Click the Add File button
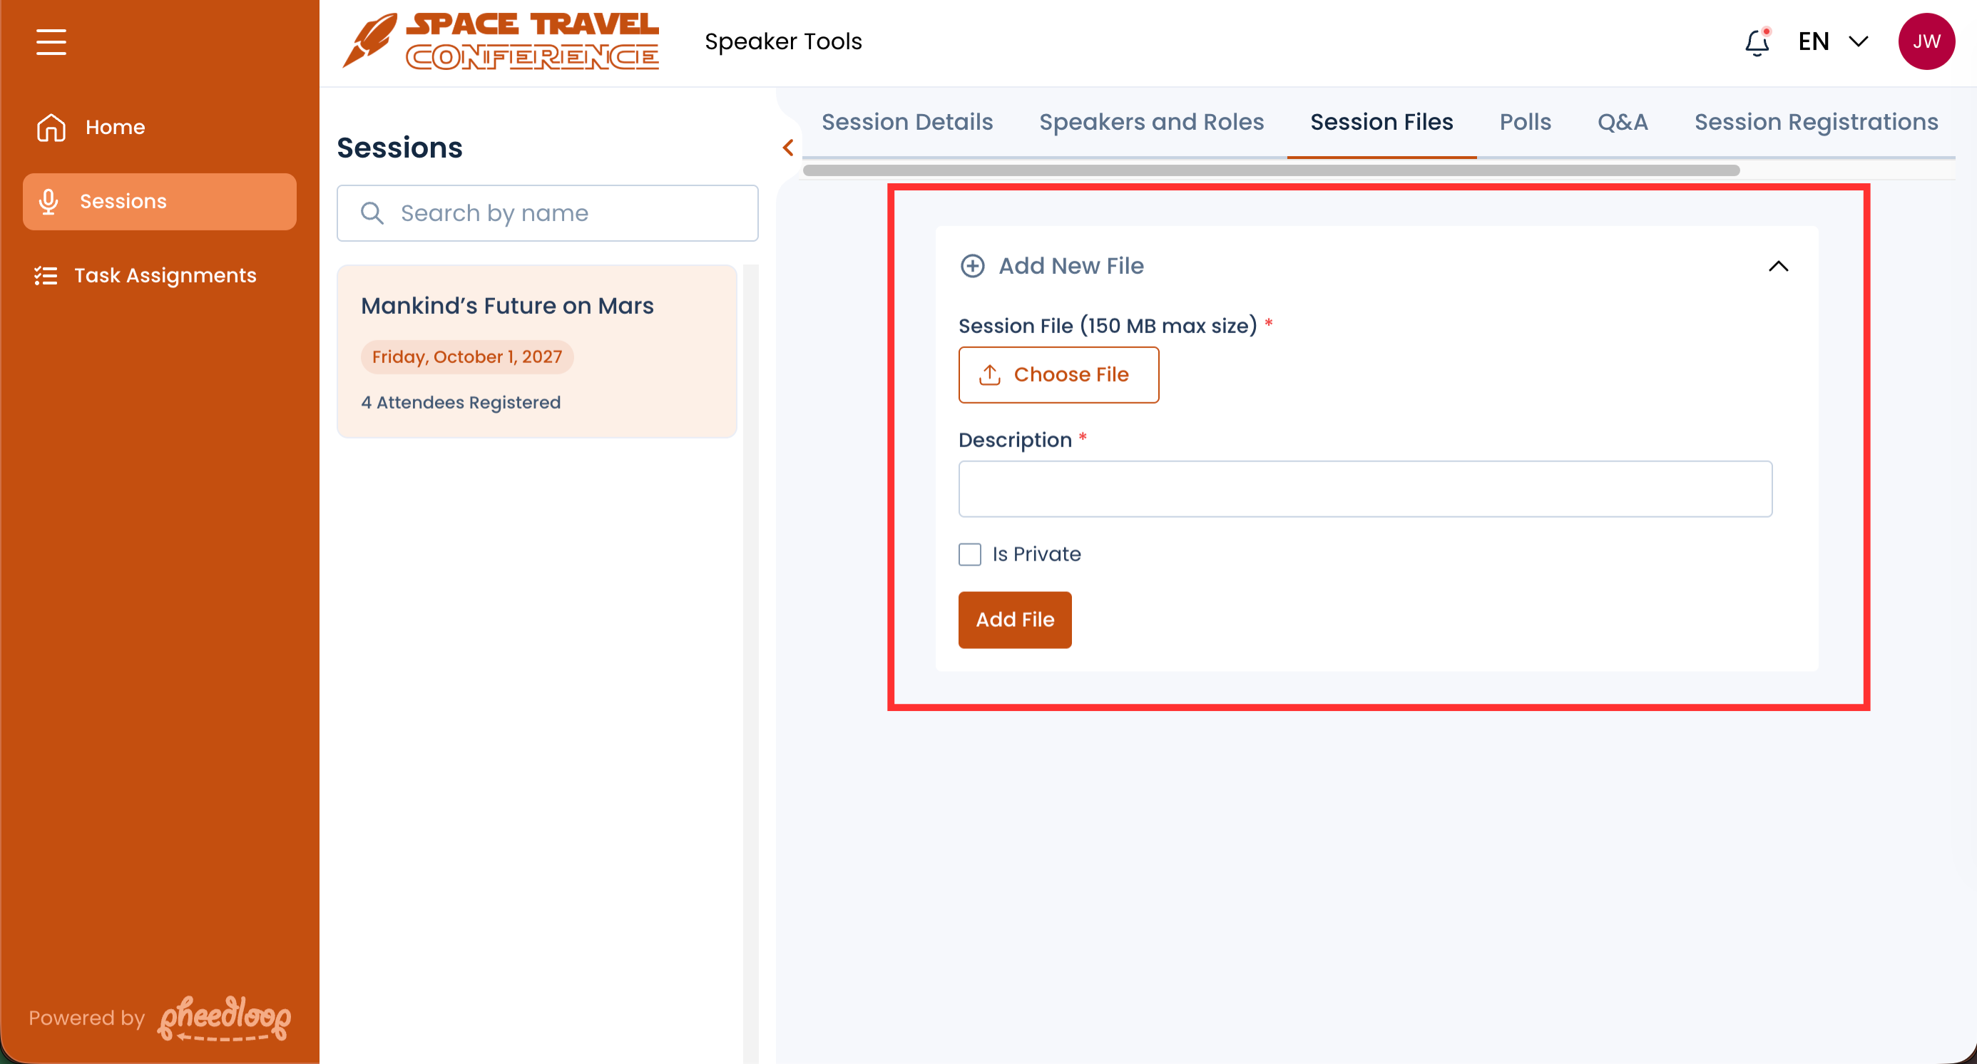1977x1064 pixels. pos(1014,619)
